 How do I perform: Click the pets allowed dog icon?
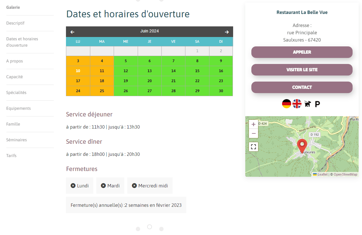point(307,104)
